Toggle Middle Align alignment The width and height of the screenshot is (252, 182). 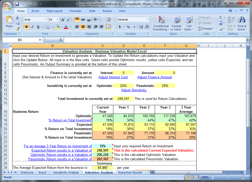tap(83, 20)
